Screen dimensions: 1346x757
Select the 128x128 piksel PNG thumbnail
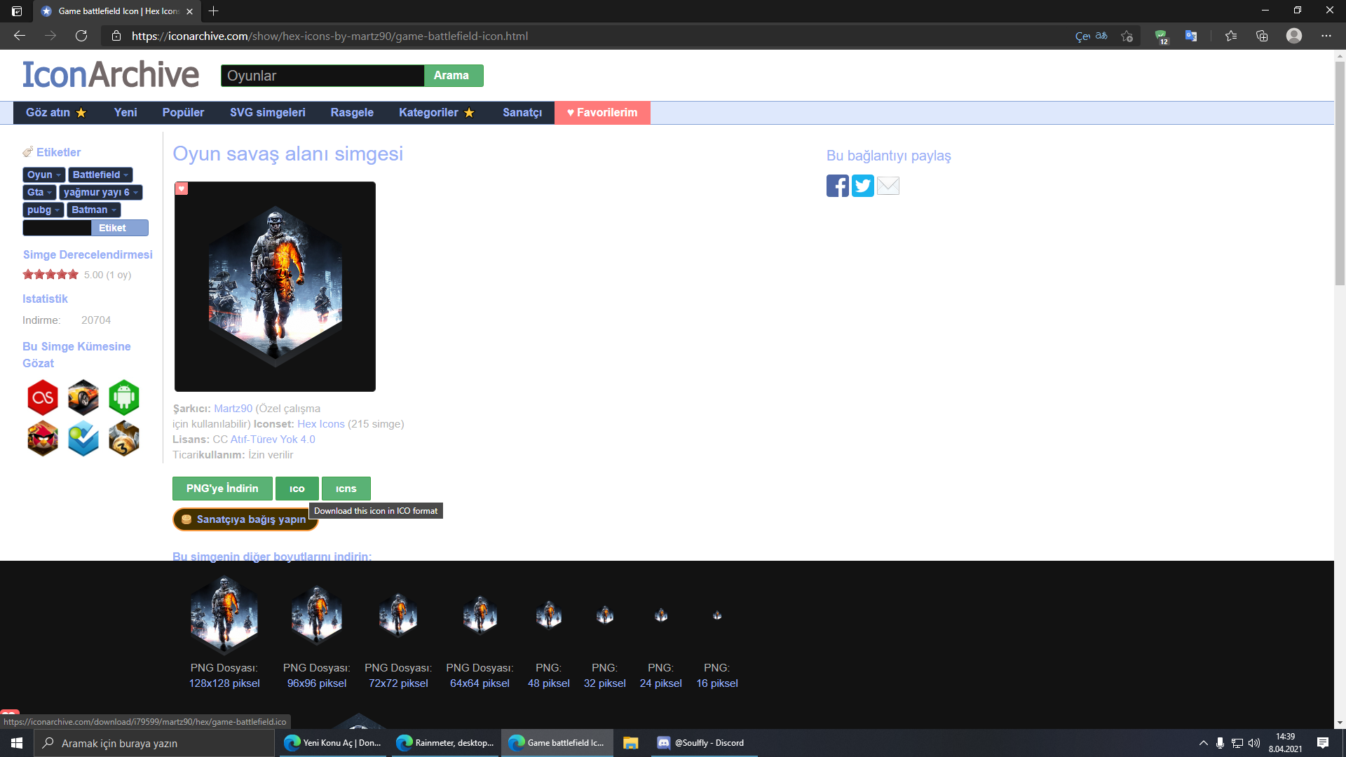224,615
